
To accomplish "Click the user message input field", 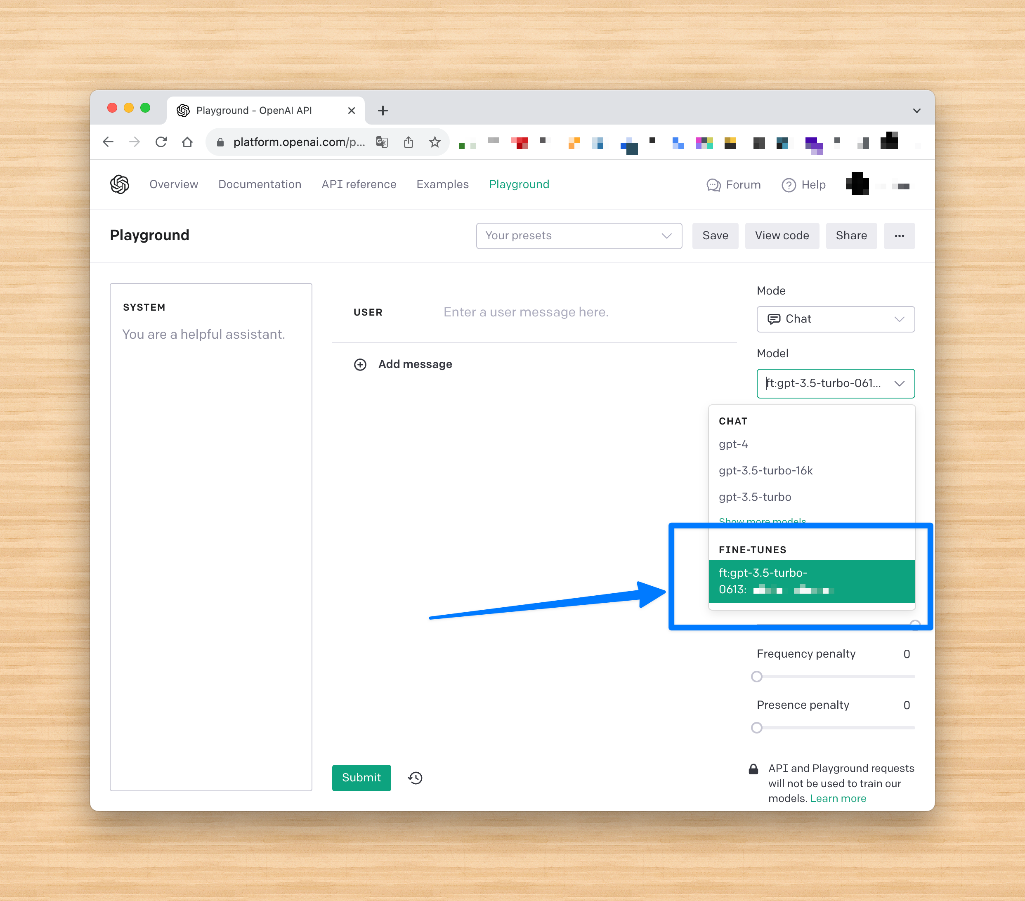I will click(x=526, y=312).
